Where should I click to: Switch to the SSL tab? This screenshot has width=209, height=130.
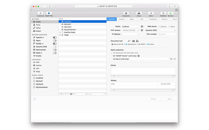(142, 19)
